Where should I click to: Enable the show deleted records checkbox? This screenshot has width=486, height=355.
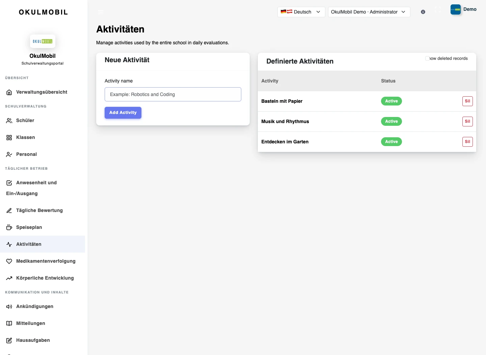point(427,58)
